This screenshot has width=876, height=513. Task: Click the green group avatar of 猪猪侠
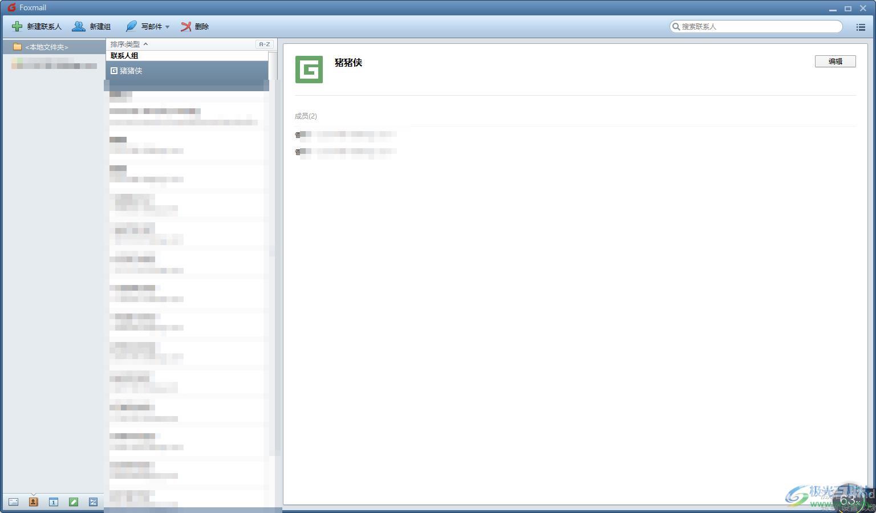[x=309, y=70]
